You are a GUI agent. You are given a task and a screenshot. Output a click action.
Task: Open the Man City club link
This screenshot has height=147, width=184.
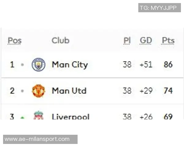70,65
